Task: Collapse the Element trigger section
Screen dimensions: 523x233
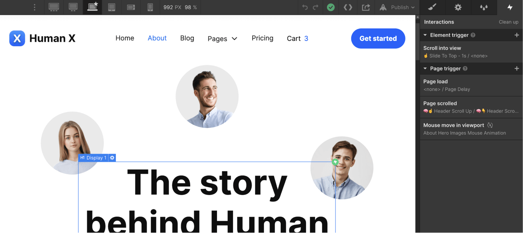Action: pyautogui.click(x=425, y=35)
